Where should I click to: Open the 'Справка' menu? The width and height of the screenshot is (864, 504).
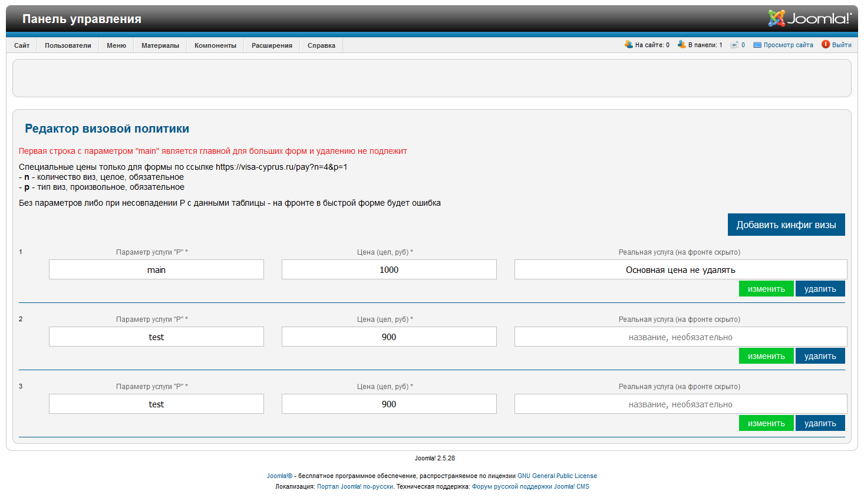coord(321,45)
